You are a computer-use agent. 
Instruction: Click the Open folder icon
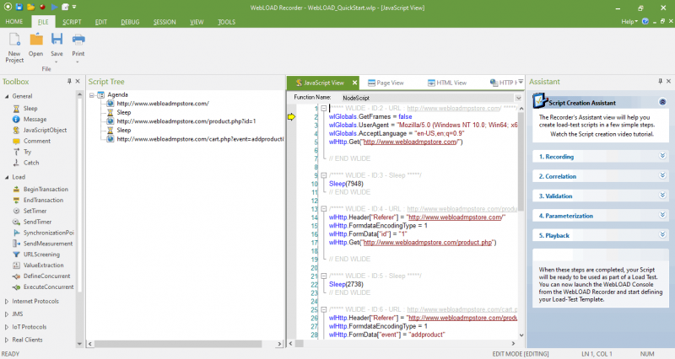(36, 40)
